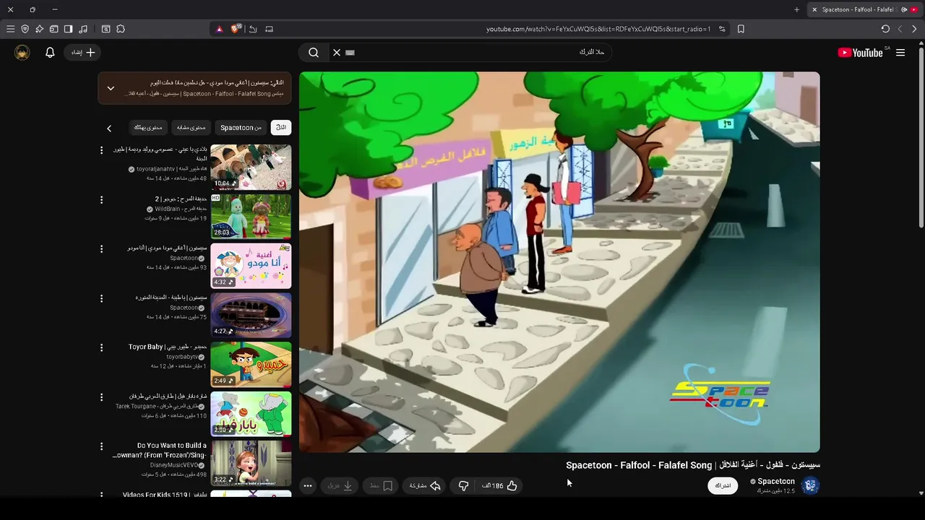The image size is (925, 520).
Task: Toggle the browser sidebar panel icon
Action: [x=68, y=29]
